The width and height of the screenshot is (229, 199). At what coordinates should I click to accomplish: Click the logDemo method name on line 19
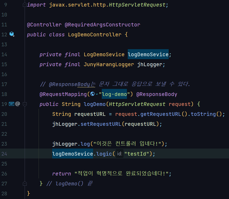coord(95,104)
